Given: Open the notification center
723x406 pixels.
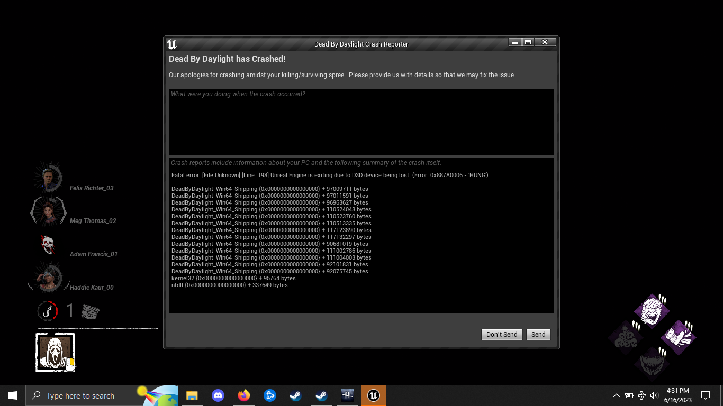Looking at the screenshot, I should (x=706, y=395).
